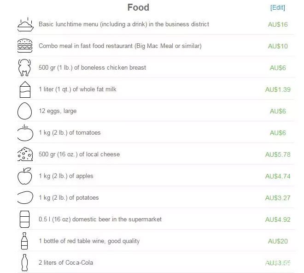Click the apple icon

(25, 176)
